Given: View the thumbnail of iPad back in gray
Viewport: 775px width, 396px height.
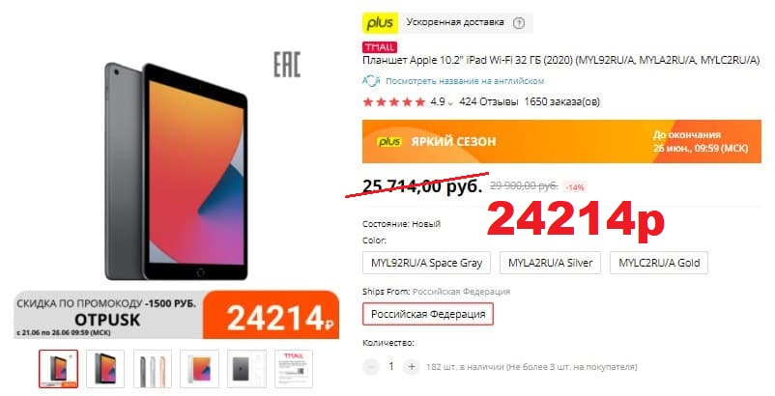Looking at the screenshot, I should coord(246,369).
